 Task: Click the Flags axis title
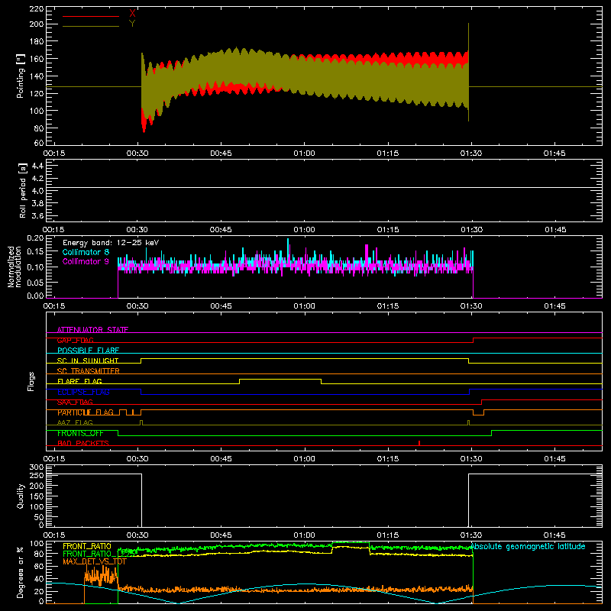tap(31, 381)
